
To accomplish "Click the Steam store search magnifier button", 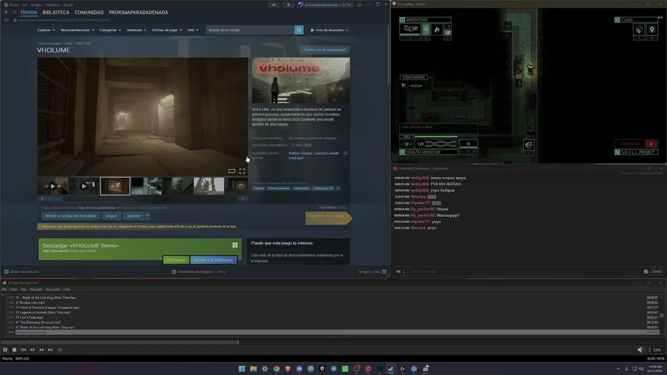I will 299,30.
